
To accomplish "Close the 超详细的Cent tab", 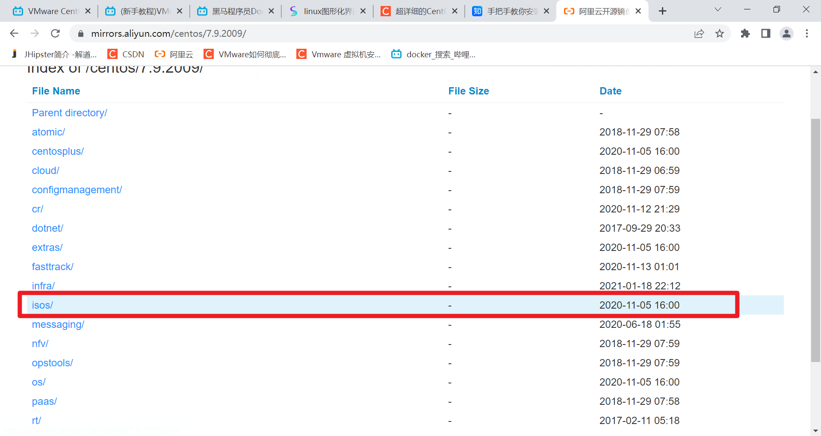I will coord(455,11).
